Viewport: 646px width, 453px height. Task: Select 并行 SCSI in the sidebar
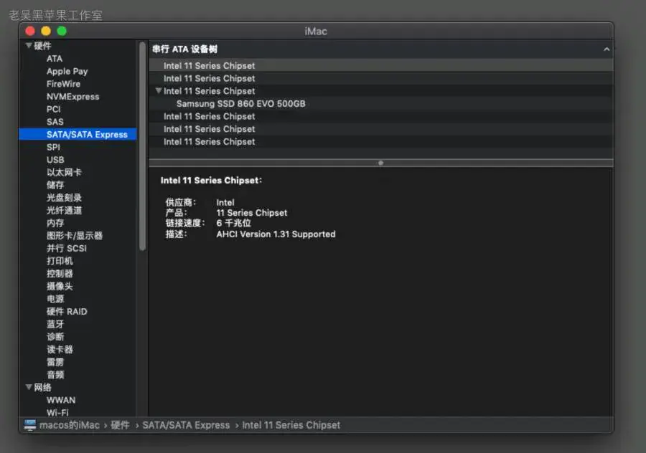point(66,249)
